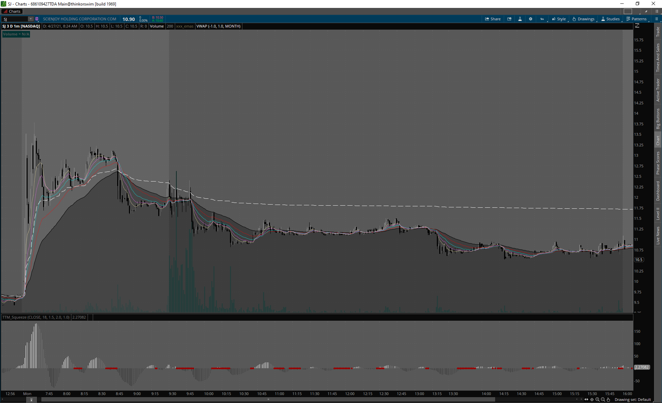
Task: Open the 1m timeframe dropdown
Action: [542, 19]
